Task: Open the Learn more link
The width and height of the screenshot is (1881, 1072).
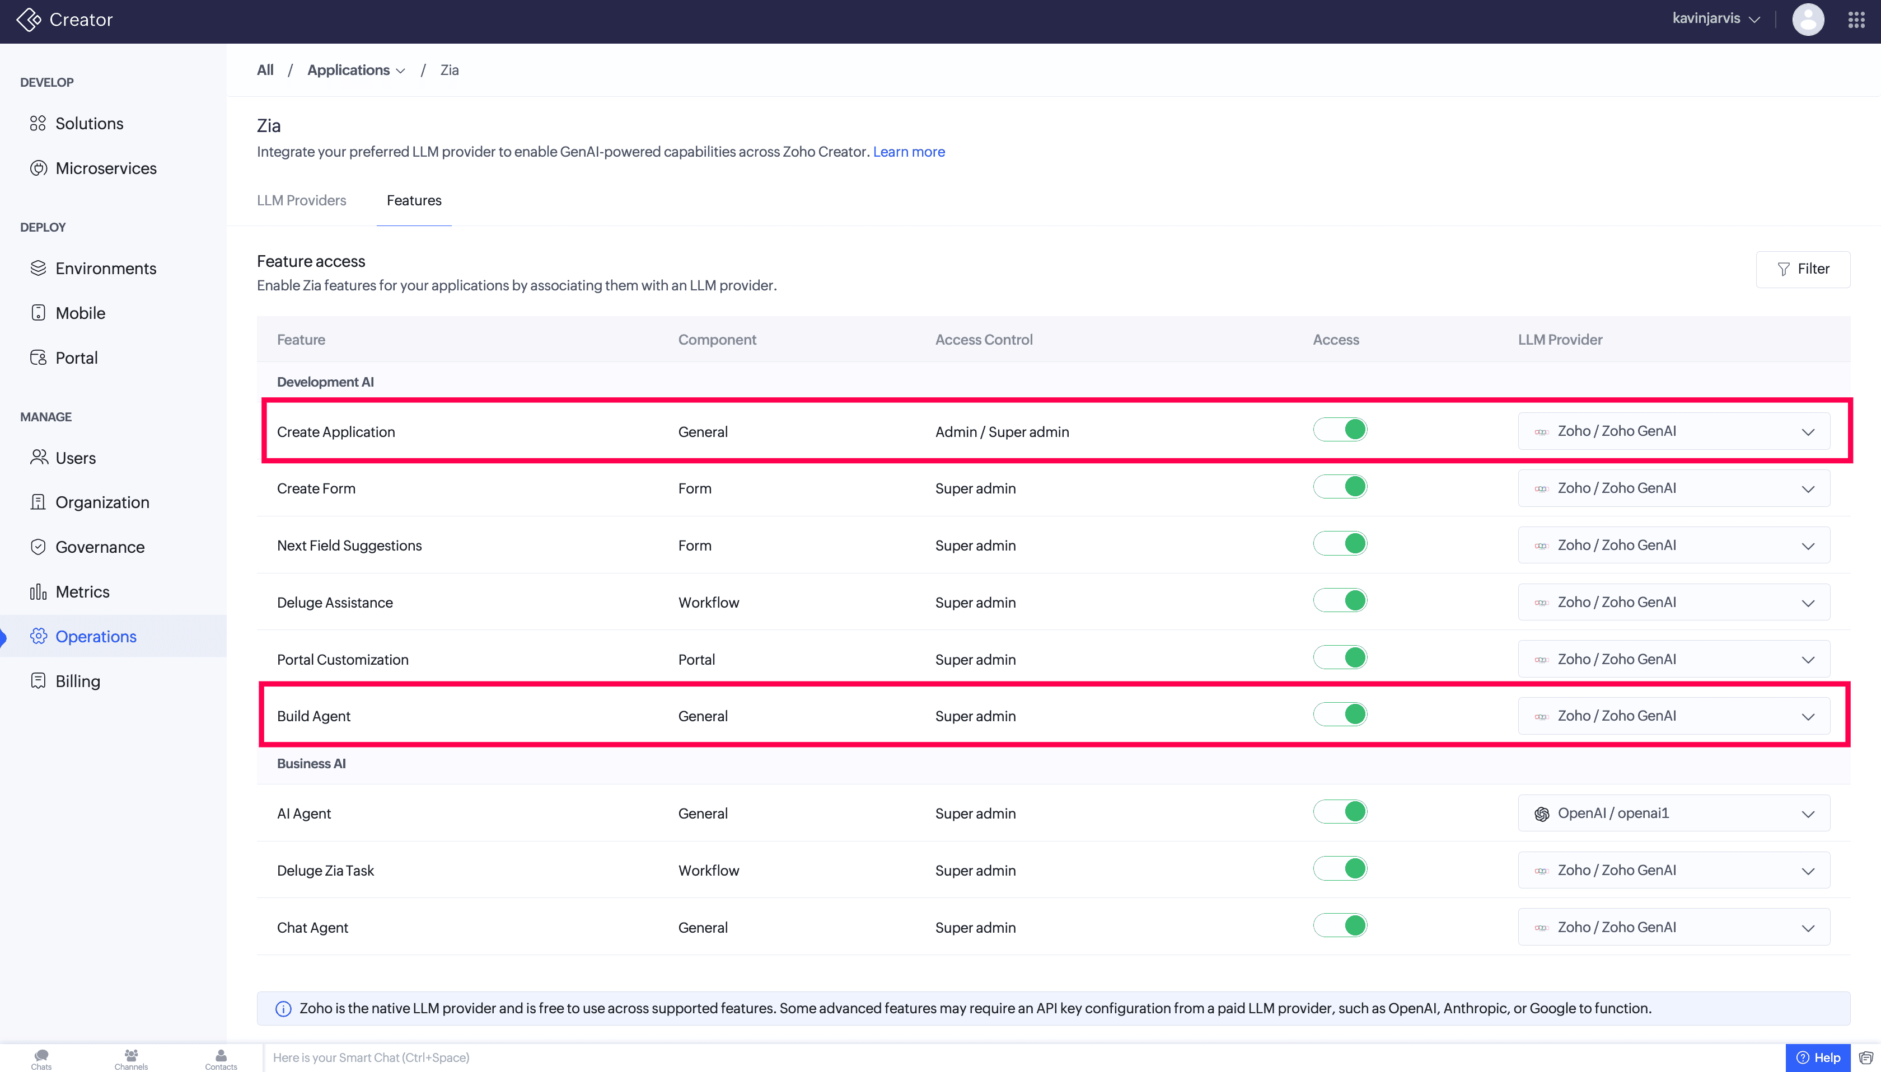Action: click(x=909, y=152)
